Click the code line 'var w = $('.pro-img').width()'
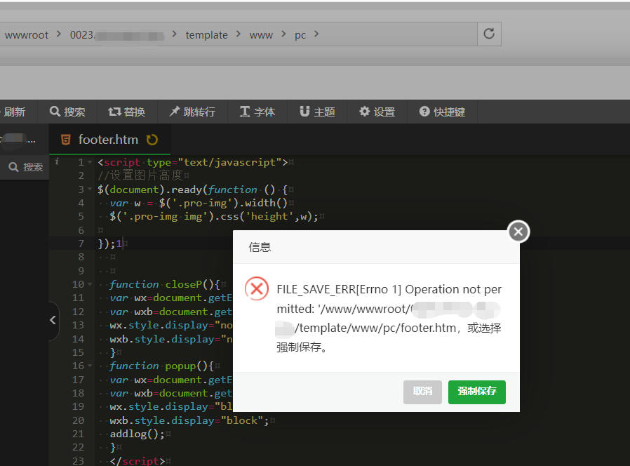The width and height of the screenshot is (630, 466). tap(199, 203)
